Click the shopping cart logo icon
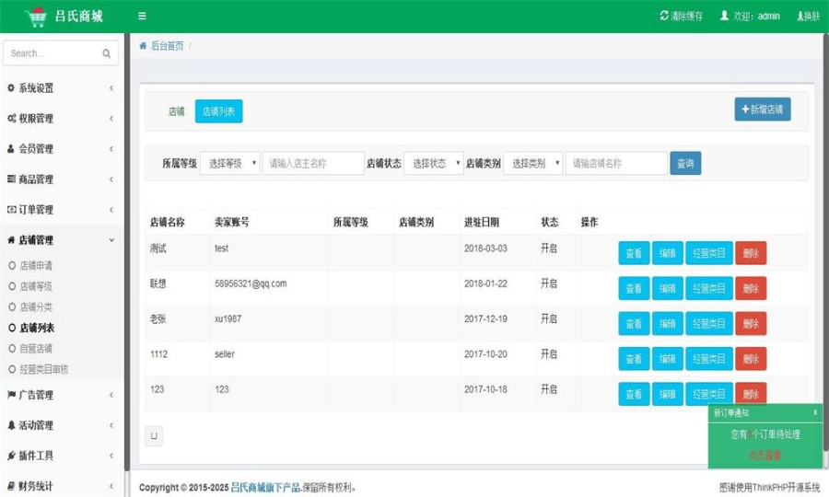 pyautogui.click(x=36, y=17)
